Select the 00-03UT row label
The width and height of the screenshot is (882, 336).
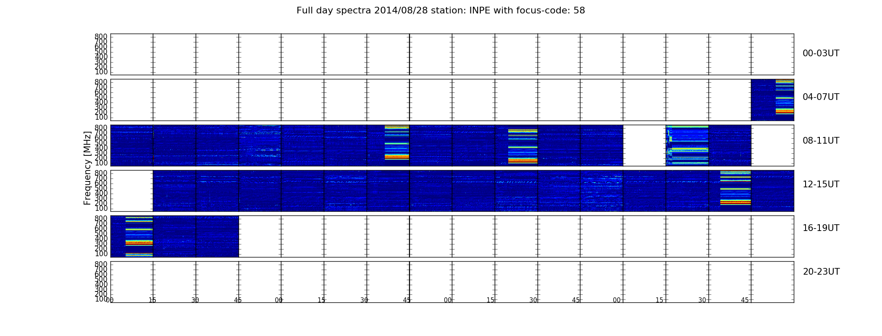point(821,53)
